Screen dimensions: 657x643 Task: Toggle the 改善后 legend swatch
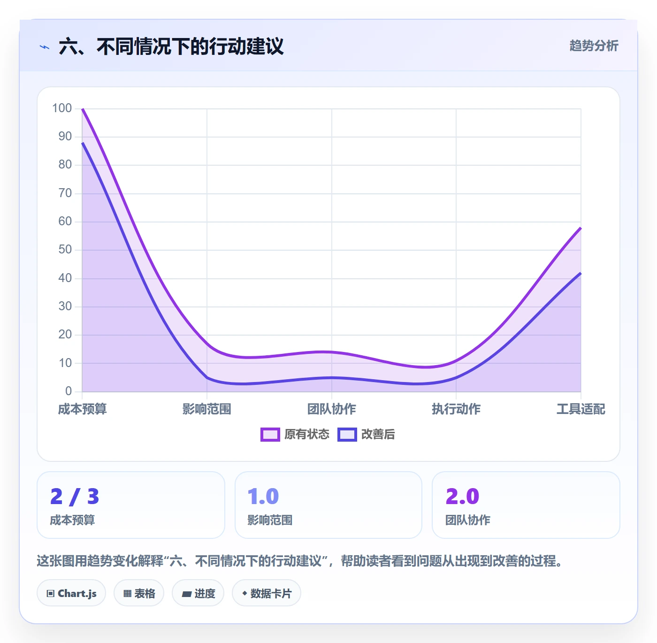[347, 435]
